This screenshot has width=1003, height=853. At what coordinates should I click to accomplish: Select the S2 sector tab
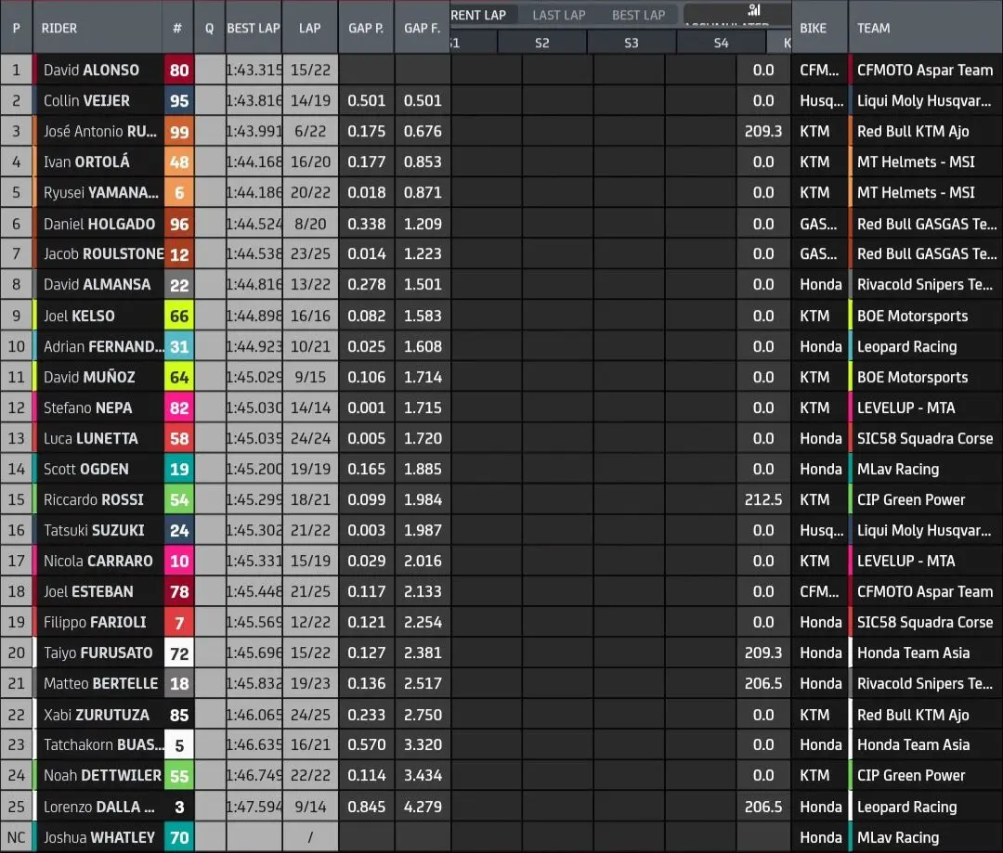541,42
